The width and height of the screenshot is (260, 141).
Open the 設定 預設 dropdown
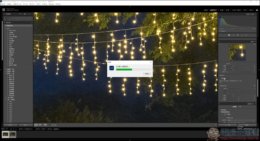[x=230, y=114]
